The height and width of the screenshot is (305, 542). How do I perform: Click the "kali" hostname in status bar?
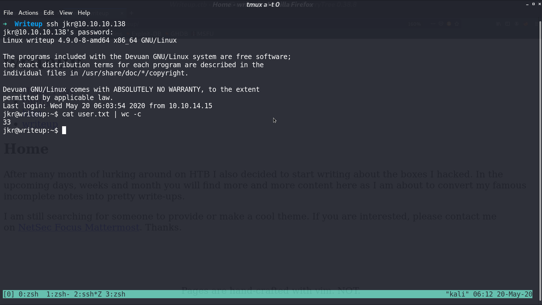pos(457,294)
